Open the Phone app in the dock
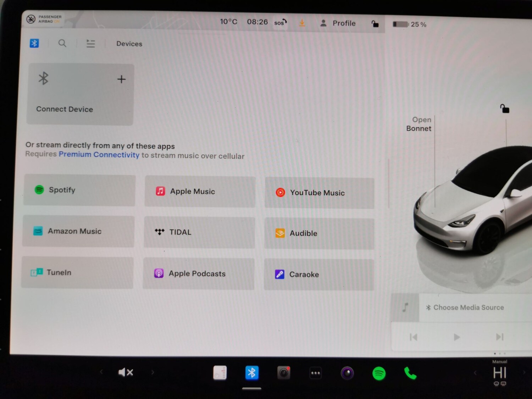This screenshot has height=399, width=532. click(410, 373)
